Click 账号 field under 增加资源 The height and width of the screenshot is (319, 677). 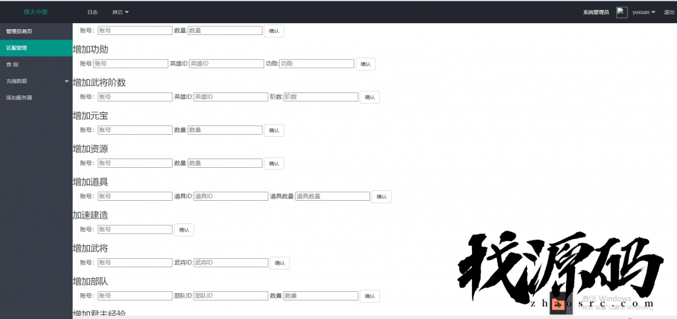pyautogui.click(x=135, y=163)
